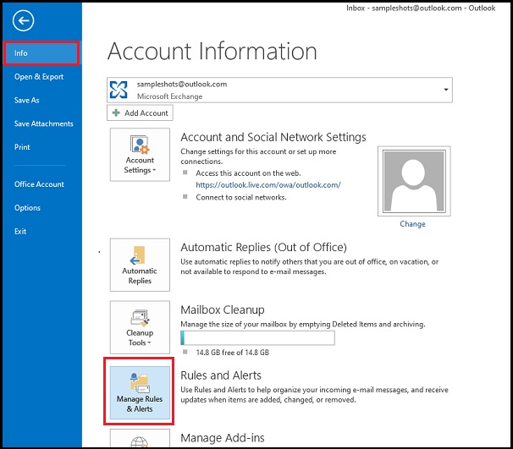
Task: Select Save As in the sidebar
Action: 26,101
